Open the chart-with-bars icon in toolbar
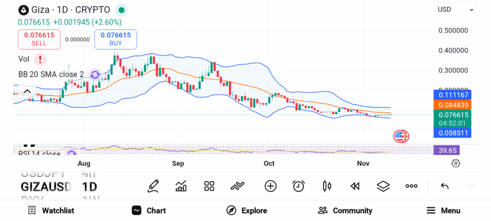491x221 pixels. [181, 186]
